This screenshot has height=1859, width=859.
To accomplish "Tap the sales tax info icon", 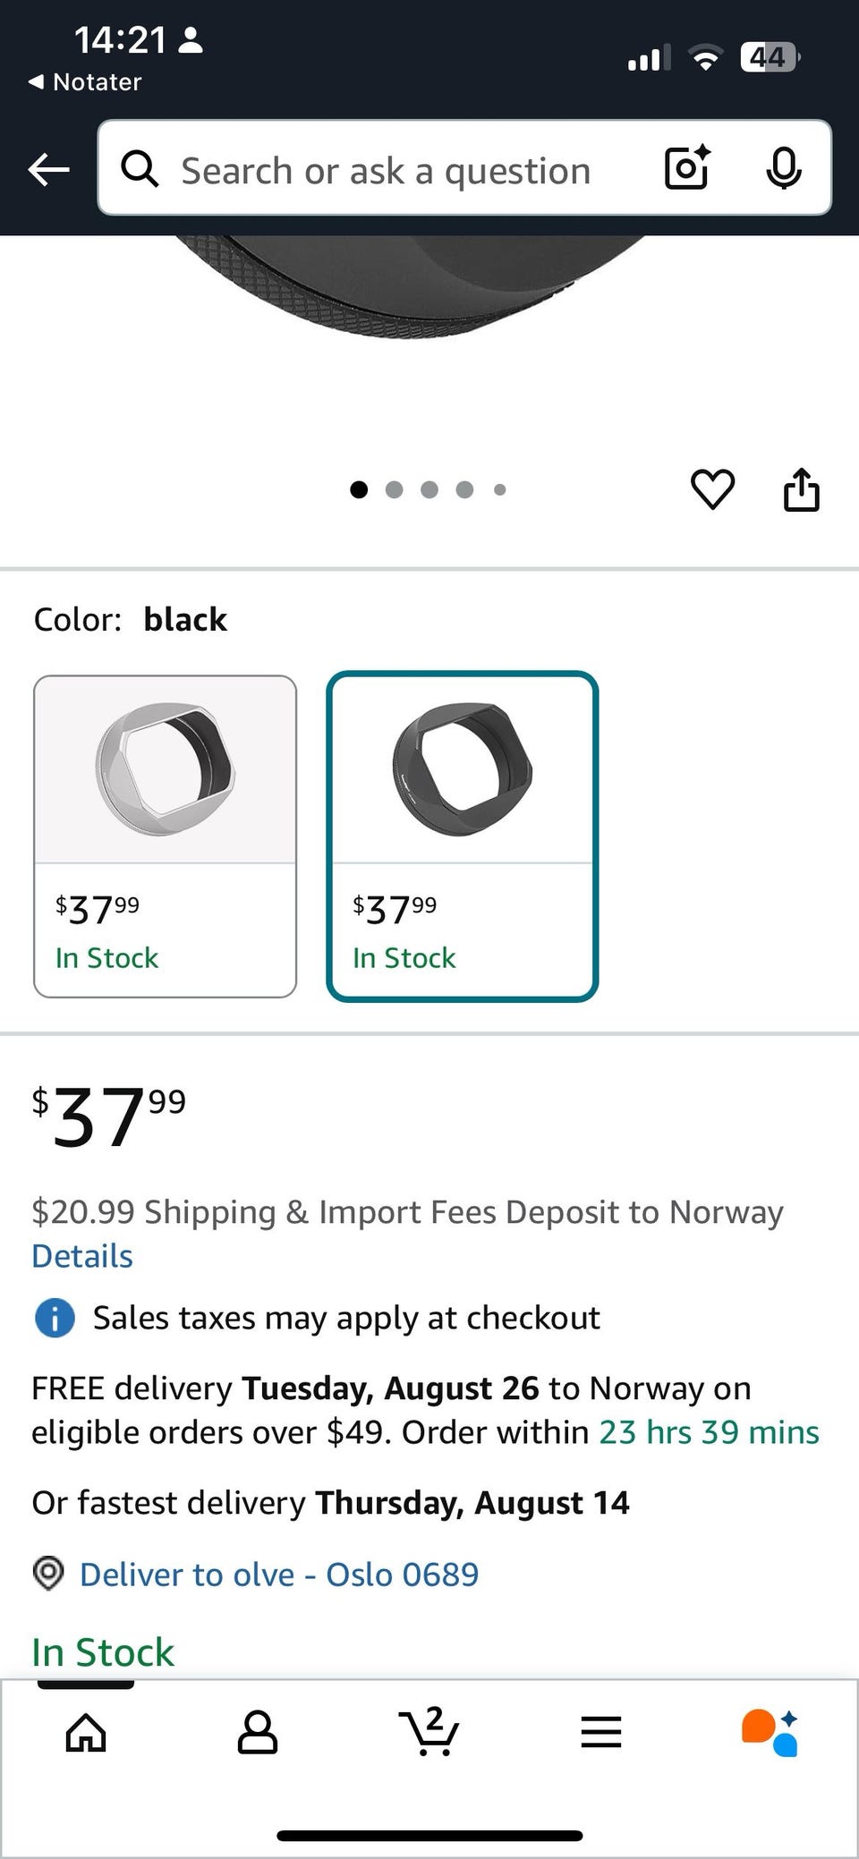I will 55,1319.
